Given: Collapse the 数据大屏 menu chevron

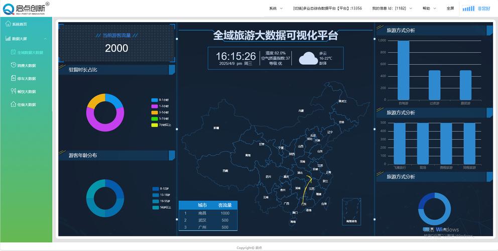Looking at the screenshot, I should (x=45, y=39).
